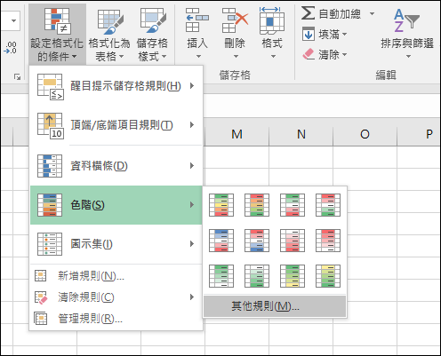
Task: Select column O header
Action: click(x=365, y=134)
